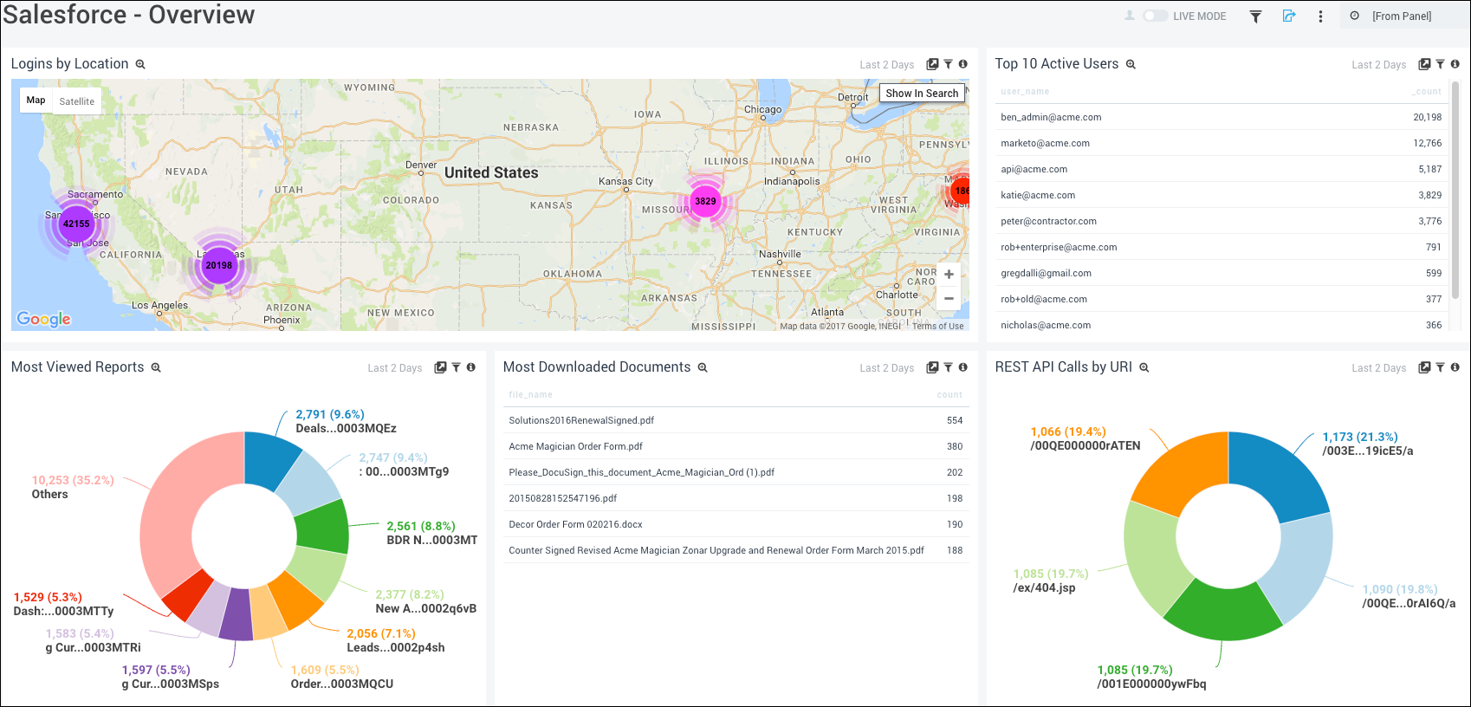
Task: Click the Show In Search button
Action: point(922,94)
